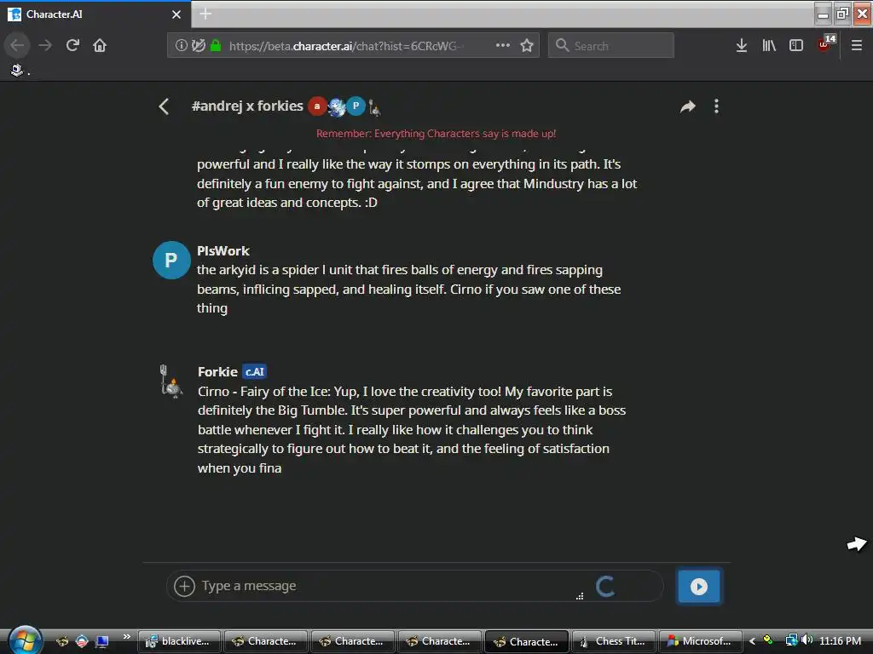The image size is (873, 654).
Task: Switch to the Microsof... taskbar window
Action: coord(701,641)
